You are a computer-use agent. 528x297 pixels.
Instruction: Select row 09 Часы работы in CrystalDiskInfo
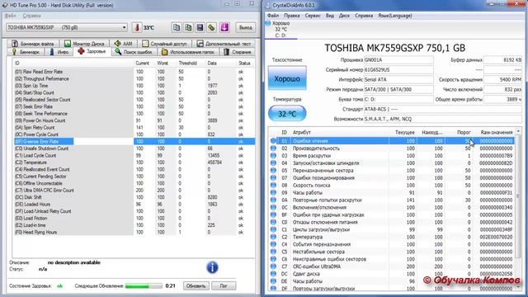(392, 192)
